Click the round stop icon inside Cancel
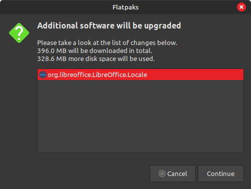 tap(162, 173)
